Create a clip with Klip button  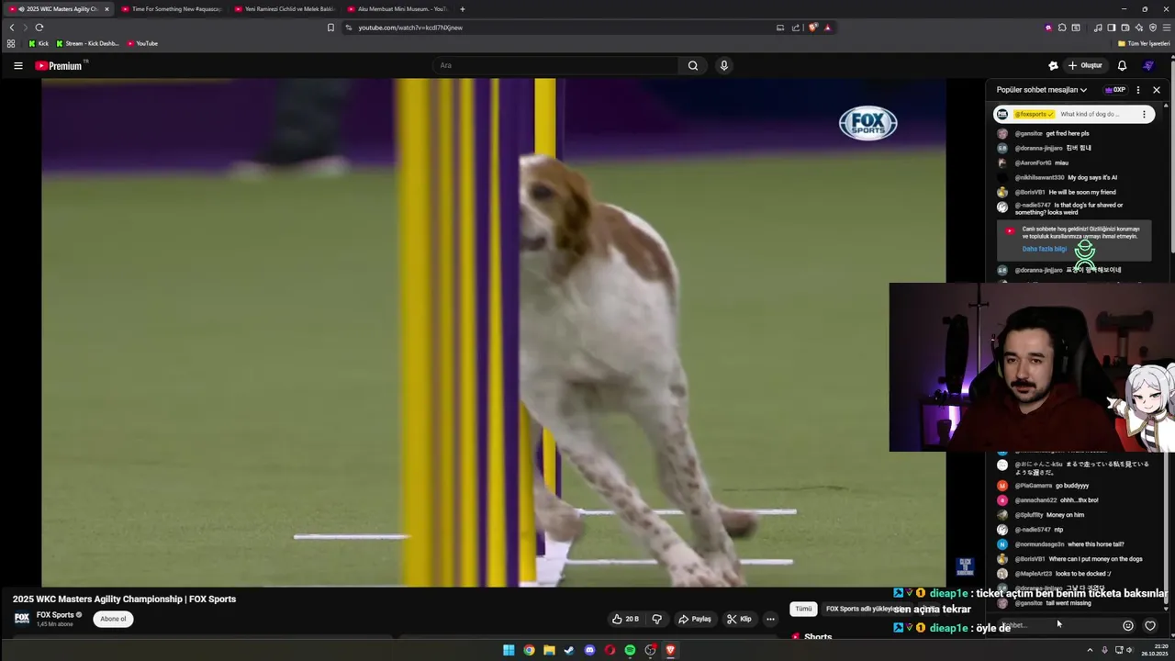739,619
